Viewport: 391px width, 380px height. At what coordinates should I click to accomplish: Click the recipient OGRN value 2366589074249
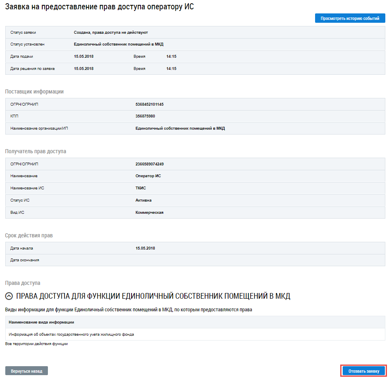point(149,164)
